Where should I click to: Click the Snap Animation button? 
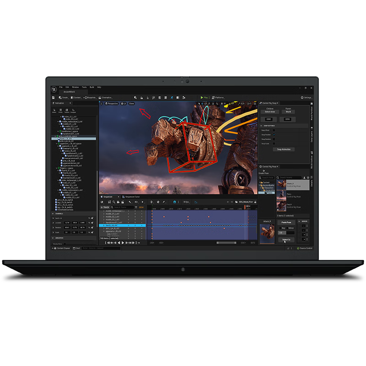[284, 150]
